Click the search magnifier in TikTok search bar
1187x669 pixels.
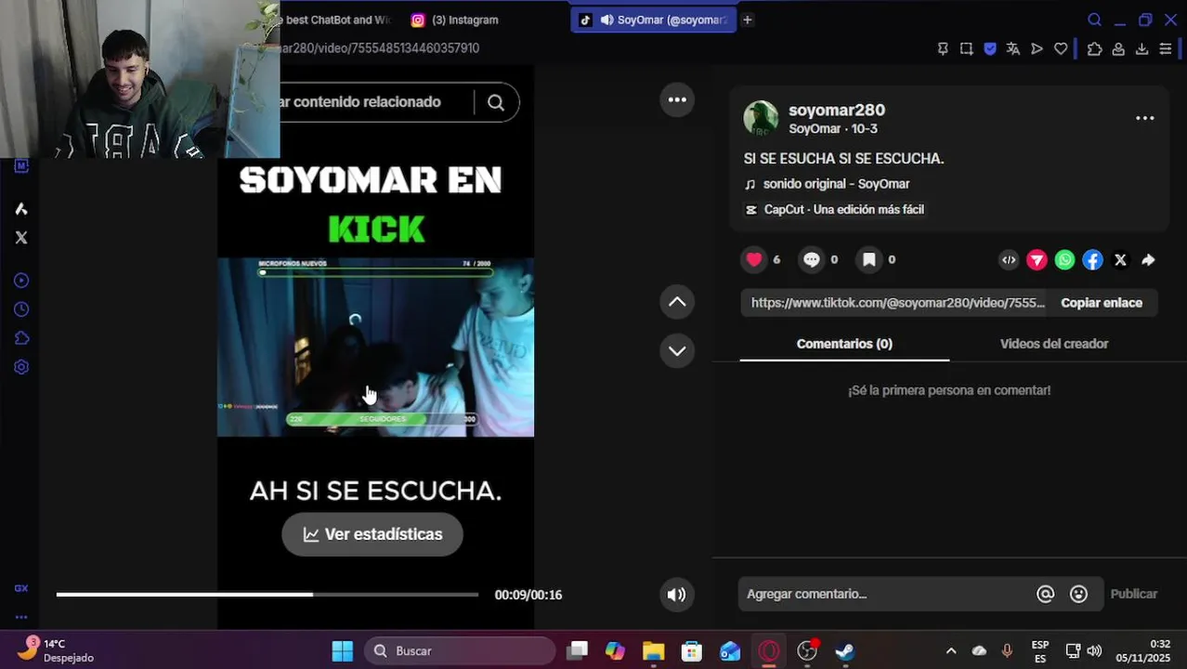tap(496, 102)
